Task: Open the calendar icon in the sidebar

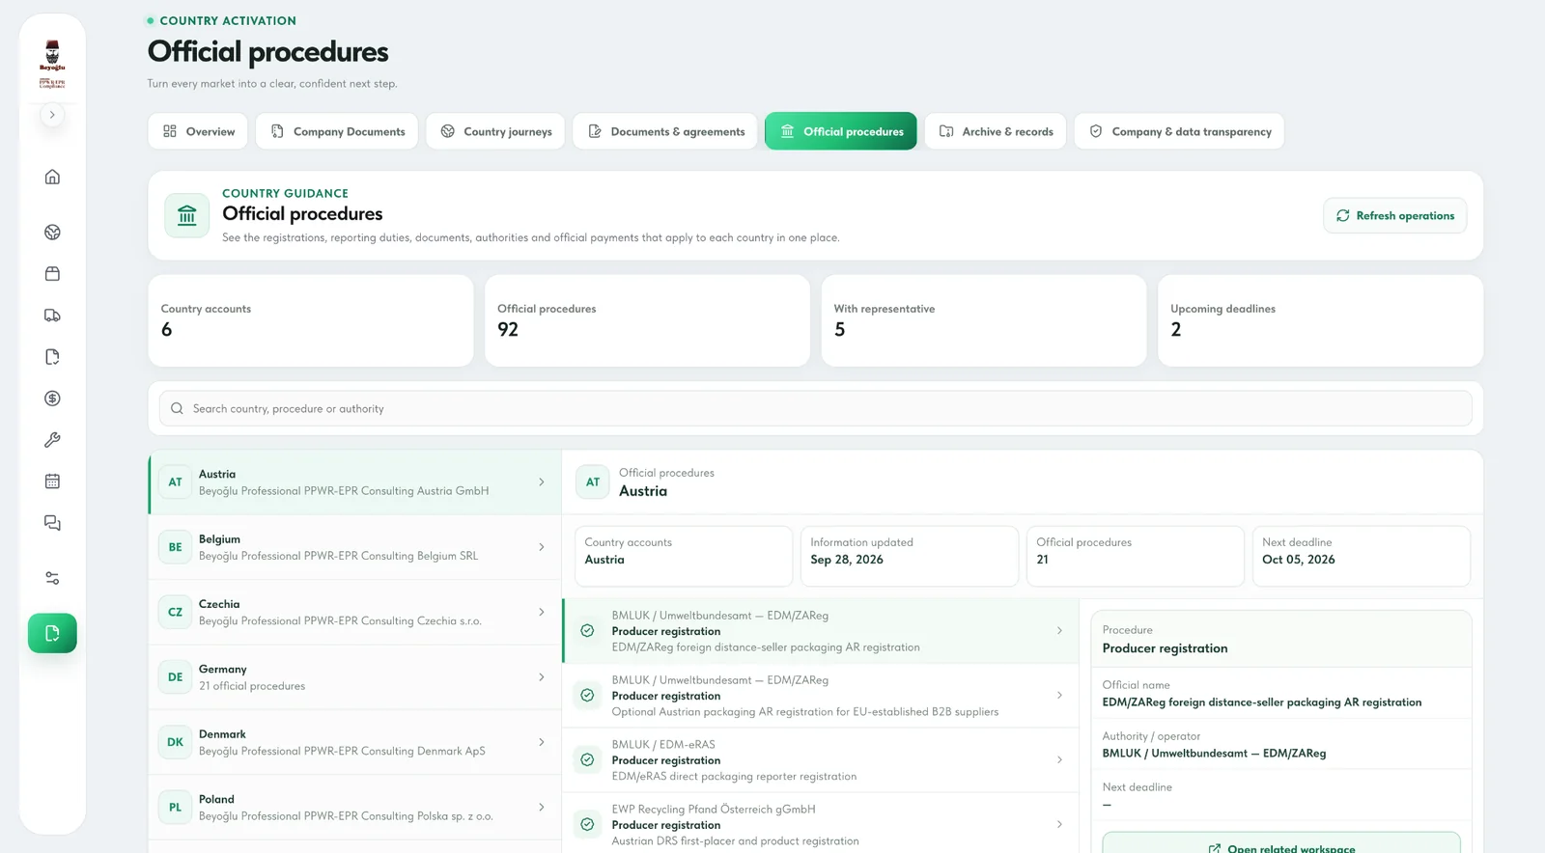Action: (x=52, y=482)
